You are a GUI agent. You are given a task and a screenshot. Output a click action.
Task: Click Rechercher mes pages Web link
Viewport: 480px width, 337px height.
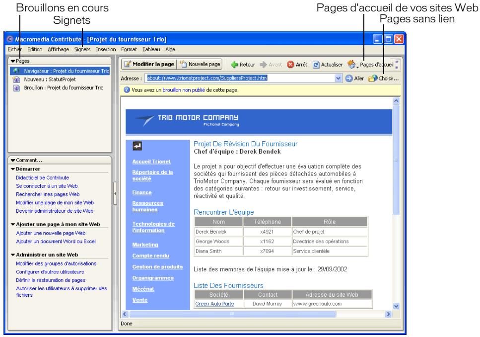[x=48, y=194]
